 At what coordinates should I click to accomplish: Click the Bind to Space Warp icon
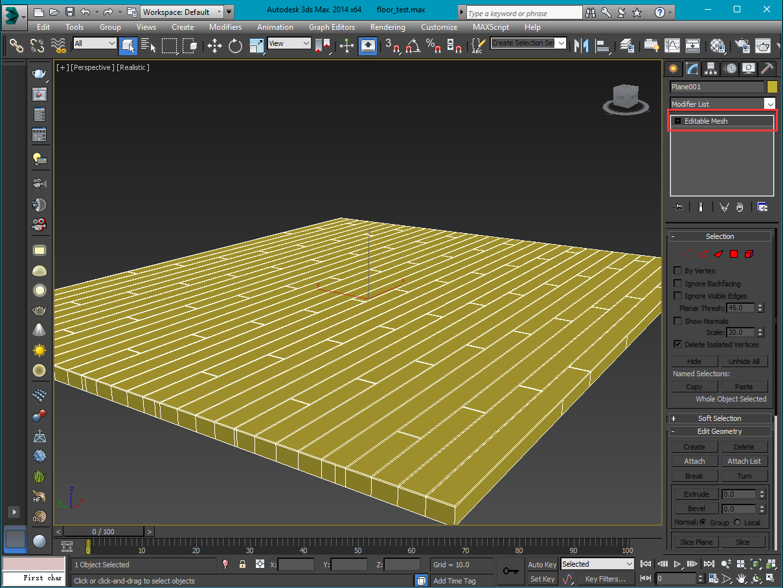click(x=58, y=45)
